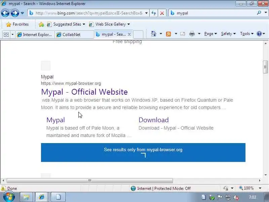269x202 pixels.
Task: Click the status bar warning icon near Done
Action: (x=3, y=189)
